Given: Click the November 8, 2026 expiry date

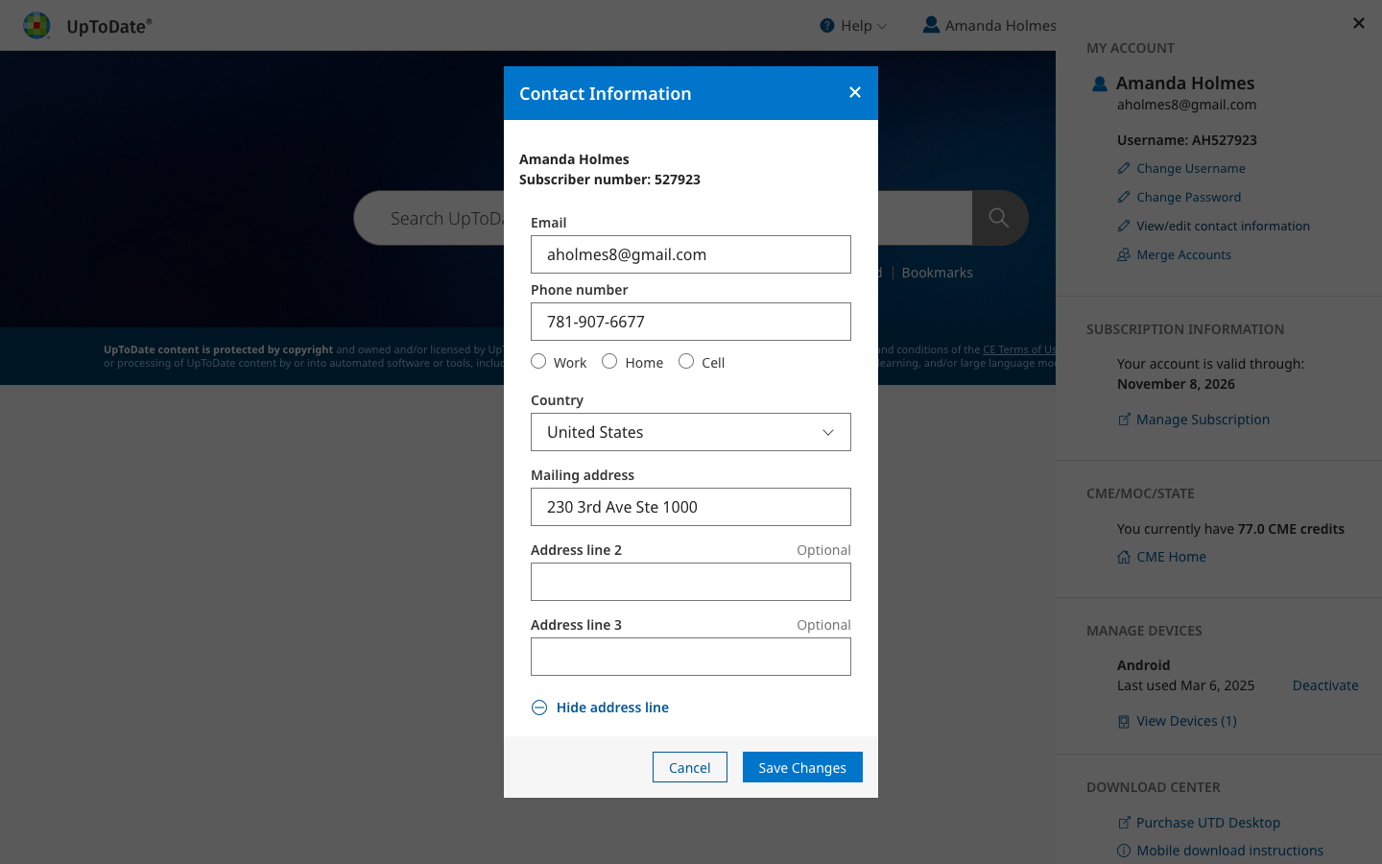Looking at the screenshot, I should [1176, 384].
